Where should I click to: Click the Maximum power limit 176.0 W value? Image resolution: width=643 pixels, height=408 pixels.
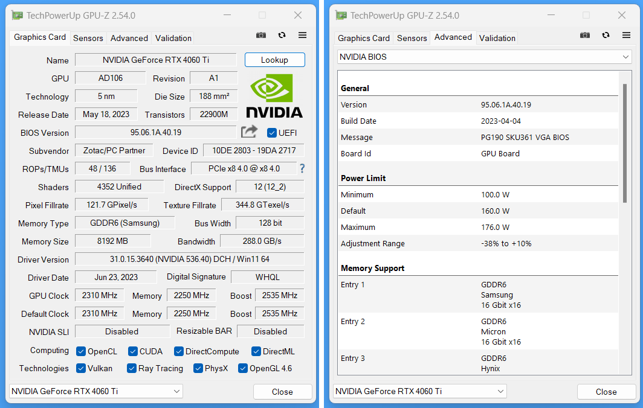click(x=495, y=227)
